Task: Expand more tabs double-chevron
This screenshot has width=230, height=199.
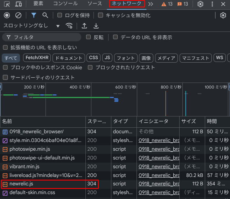Action: (151, 4)
